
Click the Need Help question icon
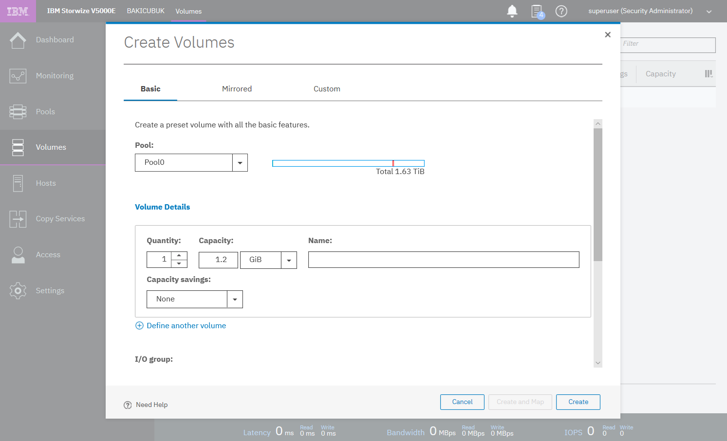tap(128, 405)
